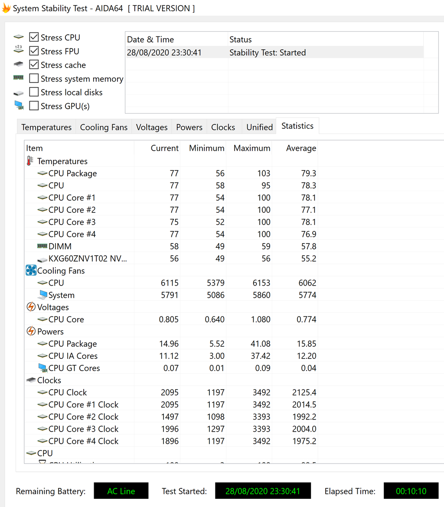The width and height of the screenshot is (444, 507).
Task: Uncheck the Stress CPU checkbox
Action: coord(34,37)
